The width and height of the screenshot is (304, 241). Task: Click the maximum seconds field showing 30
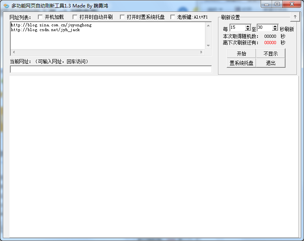(265, 28)
